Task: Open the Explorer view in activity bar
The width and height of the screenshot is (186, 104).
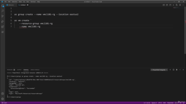Action: click(3, 5)
